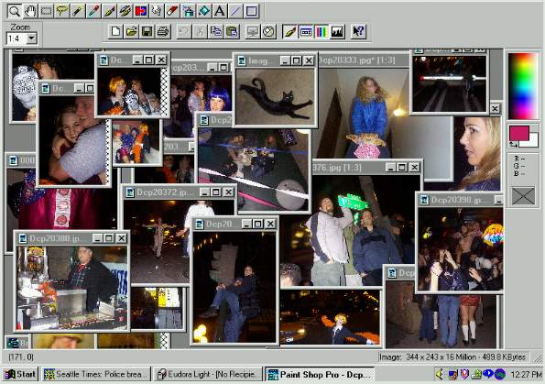Toggle the Tool Palette visibility
545x384 pixels.
coord(289,32)
